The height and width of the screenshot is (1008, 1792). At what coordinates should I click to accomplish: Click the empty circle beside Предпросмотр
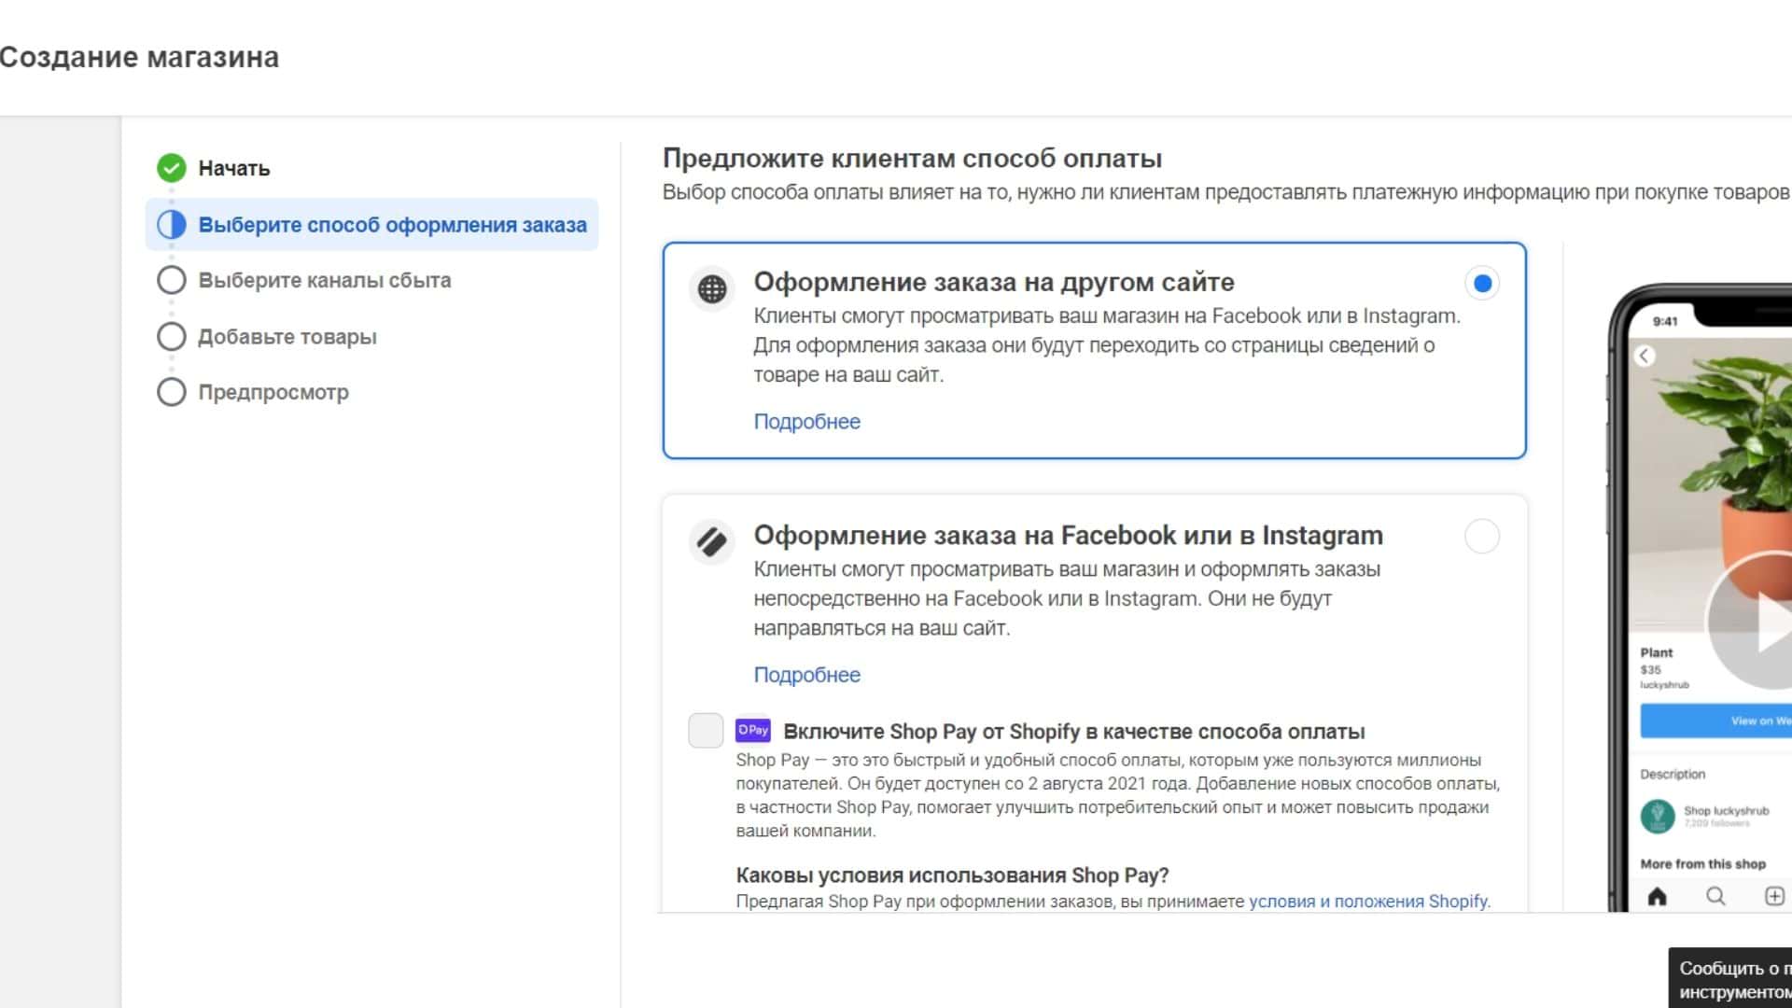click(x=171, y=392)
